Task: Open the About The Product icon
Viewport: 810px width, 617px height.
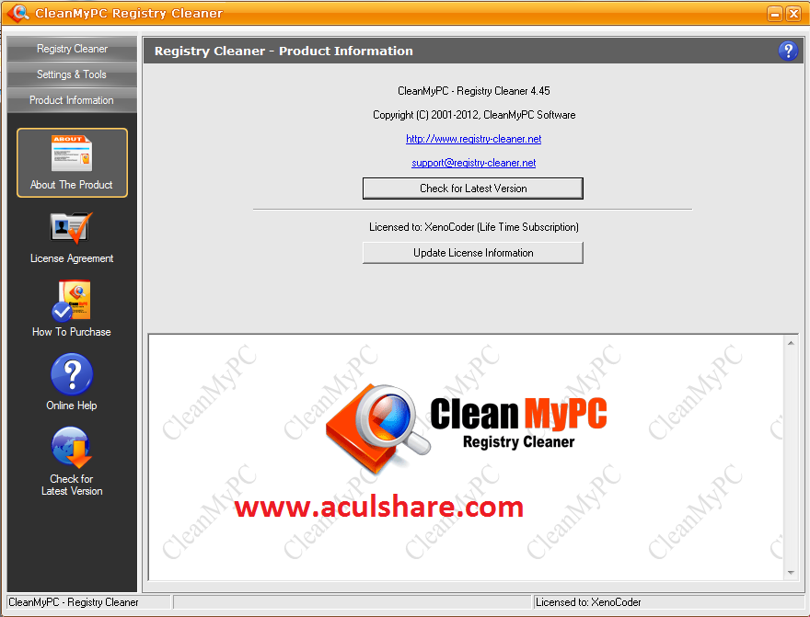Action: coord(72,154)
